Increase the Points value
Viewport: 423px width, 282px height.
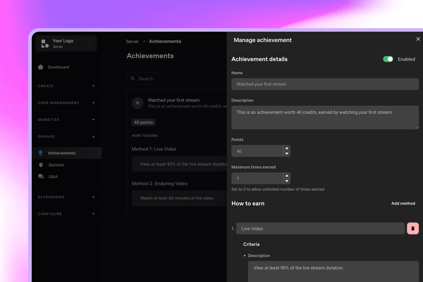pos(287,148)
